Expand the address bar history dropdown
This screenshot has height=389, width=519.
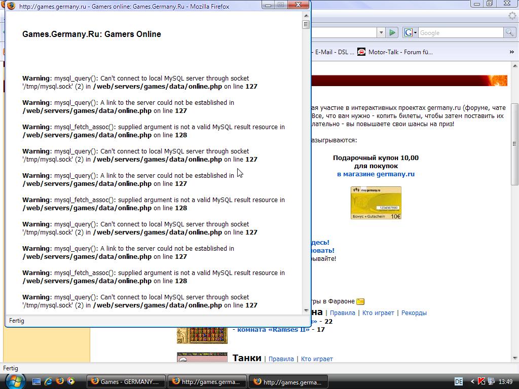(x=381, y=32)
